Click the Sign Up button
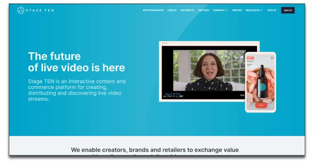Image resolution: width=314 pixels, height=161 pixels. coord(288,10)
